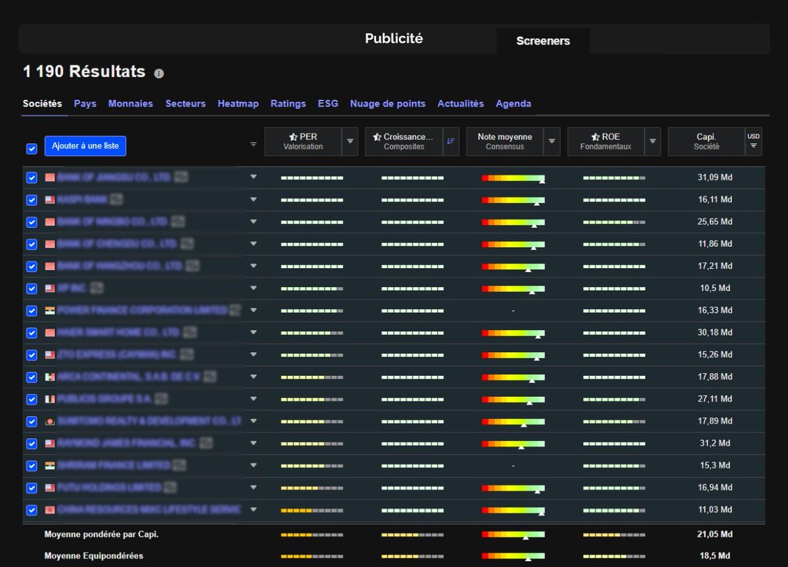Click the Hong Kong flag in the 11,03 Md row
Viewport: 788px width, 567px height.
(50, 510)
